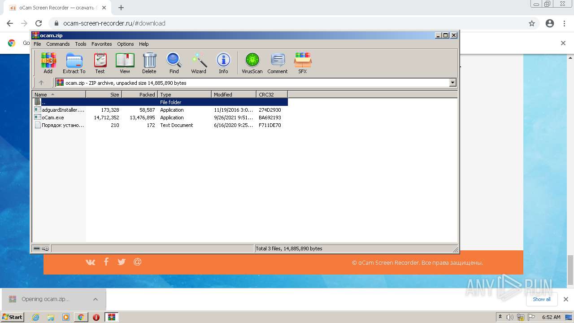
Task: Click packed size 13,476,895 cell
Action: [x=142, y=118]
